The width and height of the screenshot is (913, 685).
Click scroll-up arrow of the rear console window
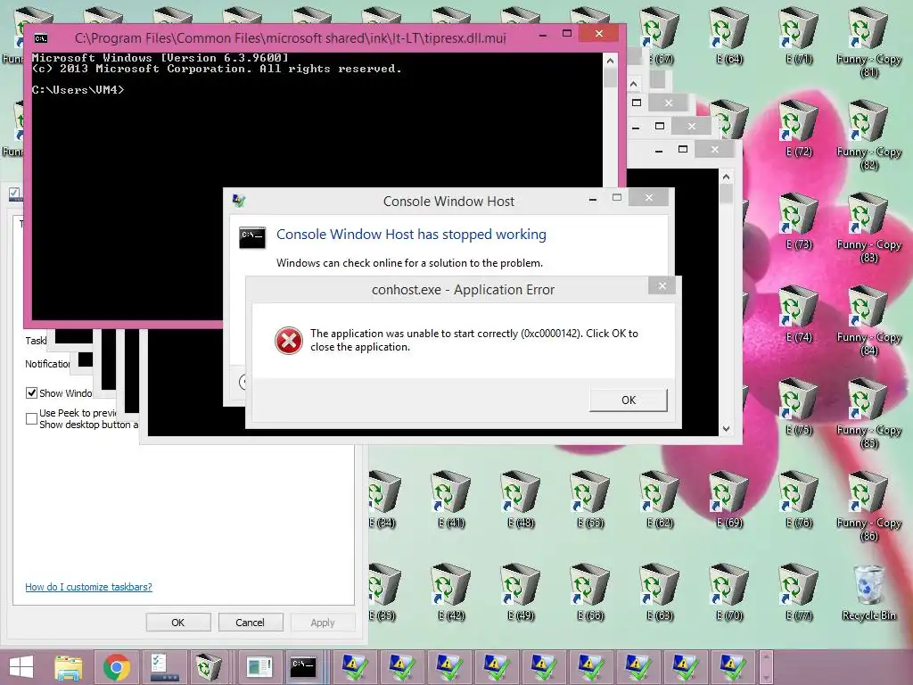[726, 176]
